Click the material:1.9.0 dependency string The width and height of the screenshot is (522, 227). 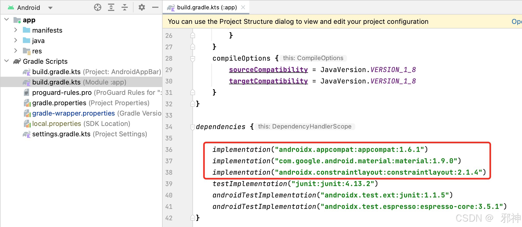pyautogui.click(x=366, y=161)
